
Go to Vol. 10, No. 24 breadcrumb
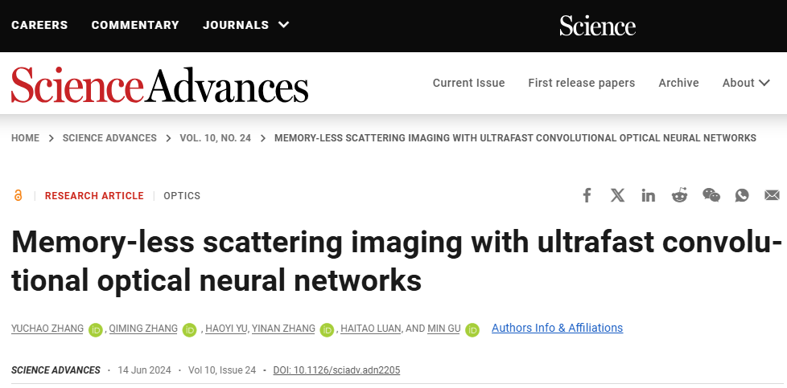pyautogui.click(x=214, y=138)
